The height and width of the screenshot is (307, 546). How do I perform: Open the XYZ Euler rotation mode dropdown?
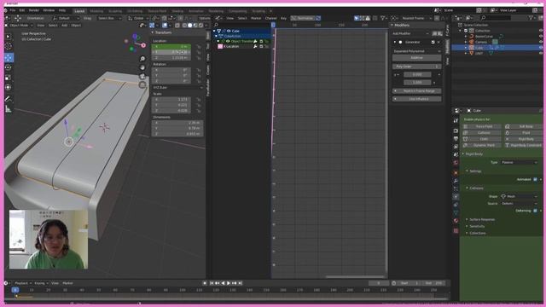click(178, 88)
